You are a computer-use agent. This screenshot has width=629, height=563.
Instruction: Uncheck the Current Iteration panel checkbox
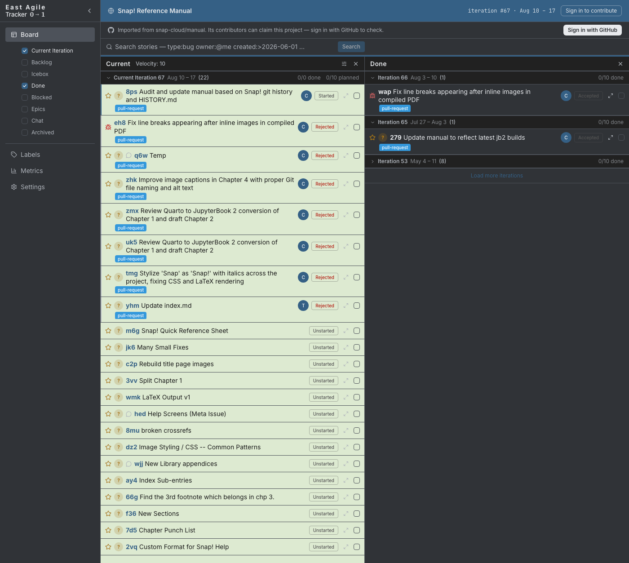25,51
